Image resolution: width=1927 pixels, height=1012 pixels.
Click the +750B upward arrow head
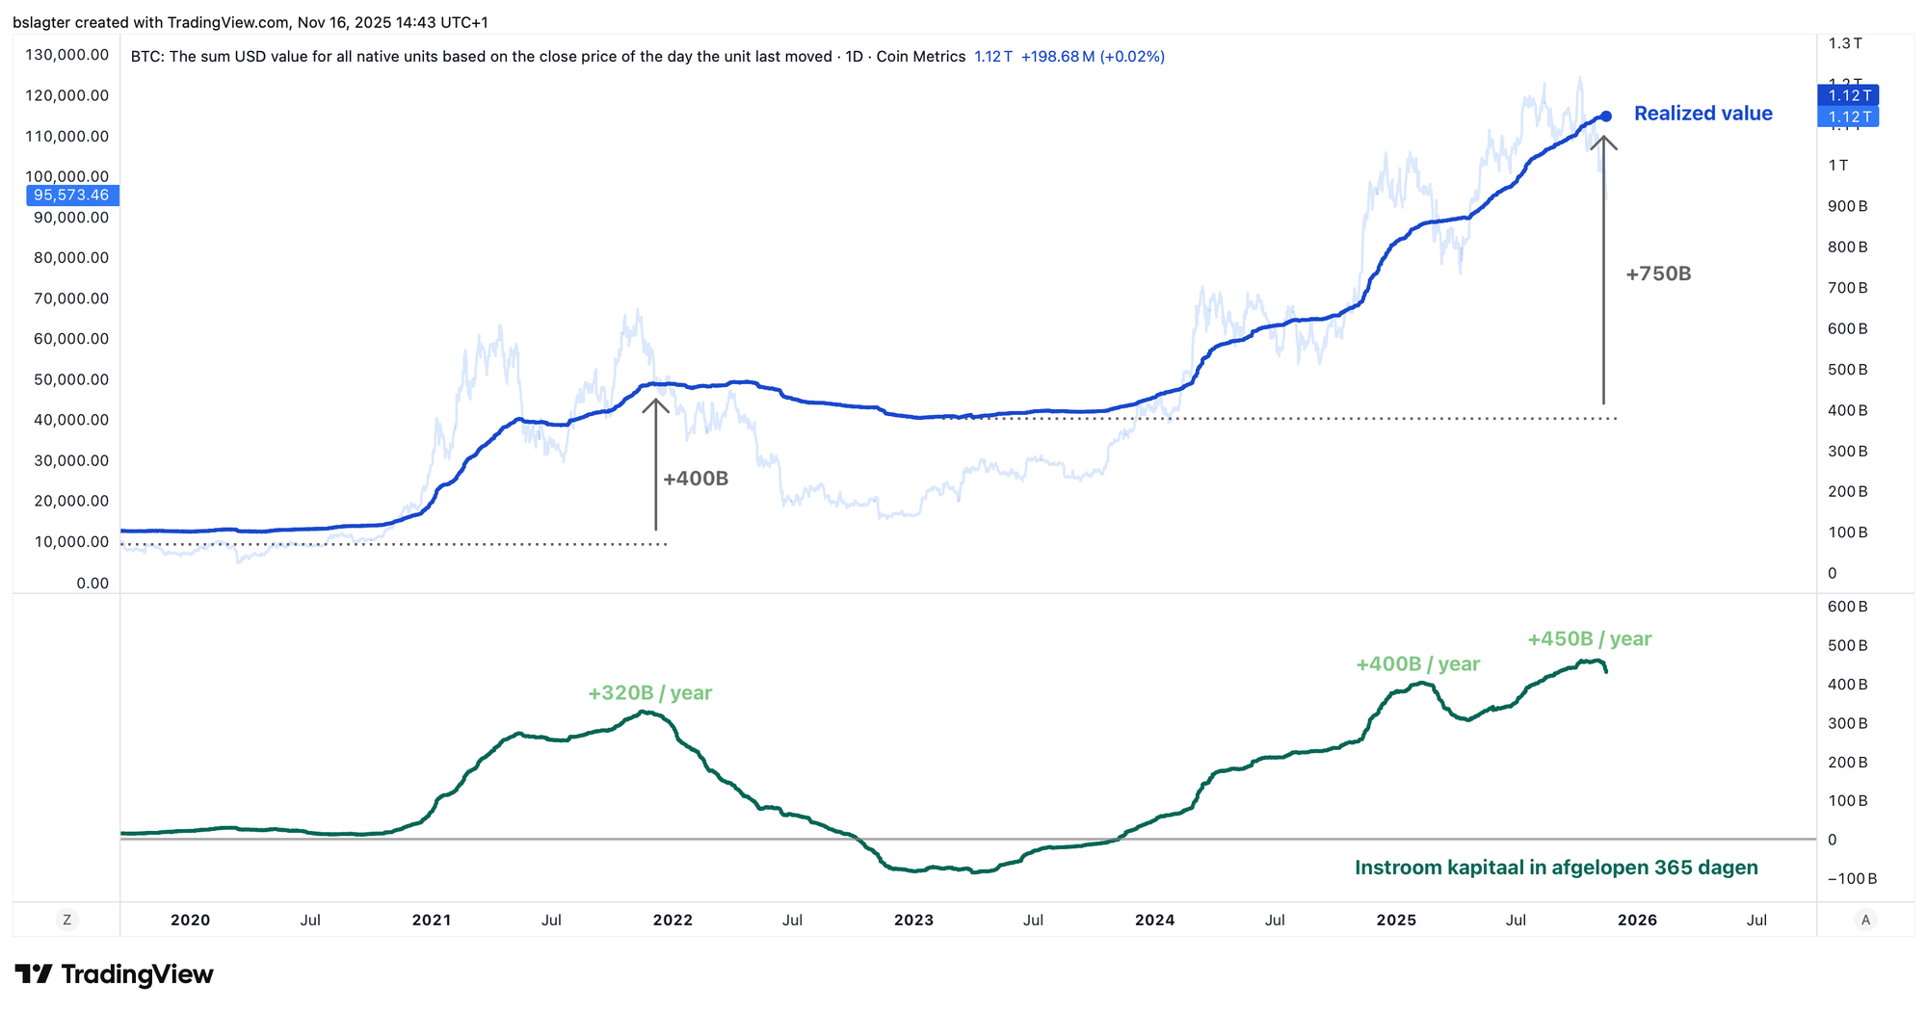(x=1604, y=143)
